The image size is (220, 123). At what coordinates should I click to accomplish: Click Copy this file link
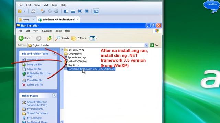34,69
